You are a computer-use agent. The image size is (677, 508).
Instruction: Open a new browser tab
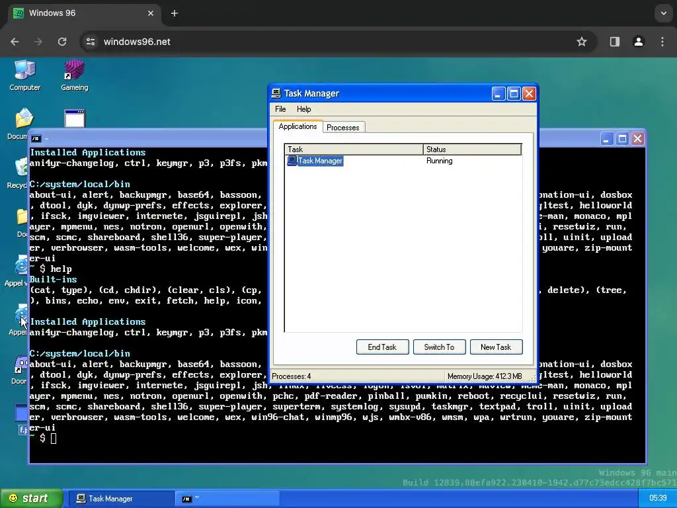pyautogui.click(x=175, y=13)
